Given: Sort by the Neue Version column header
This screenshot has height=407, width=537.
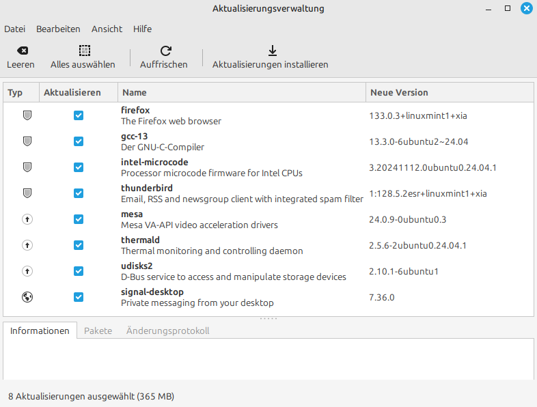Looking at the screenshot, I should (450, 92).
